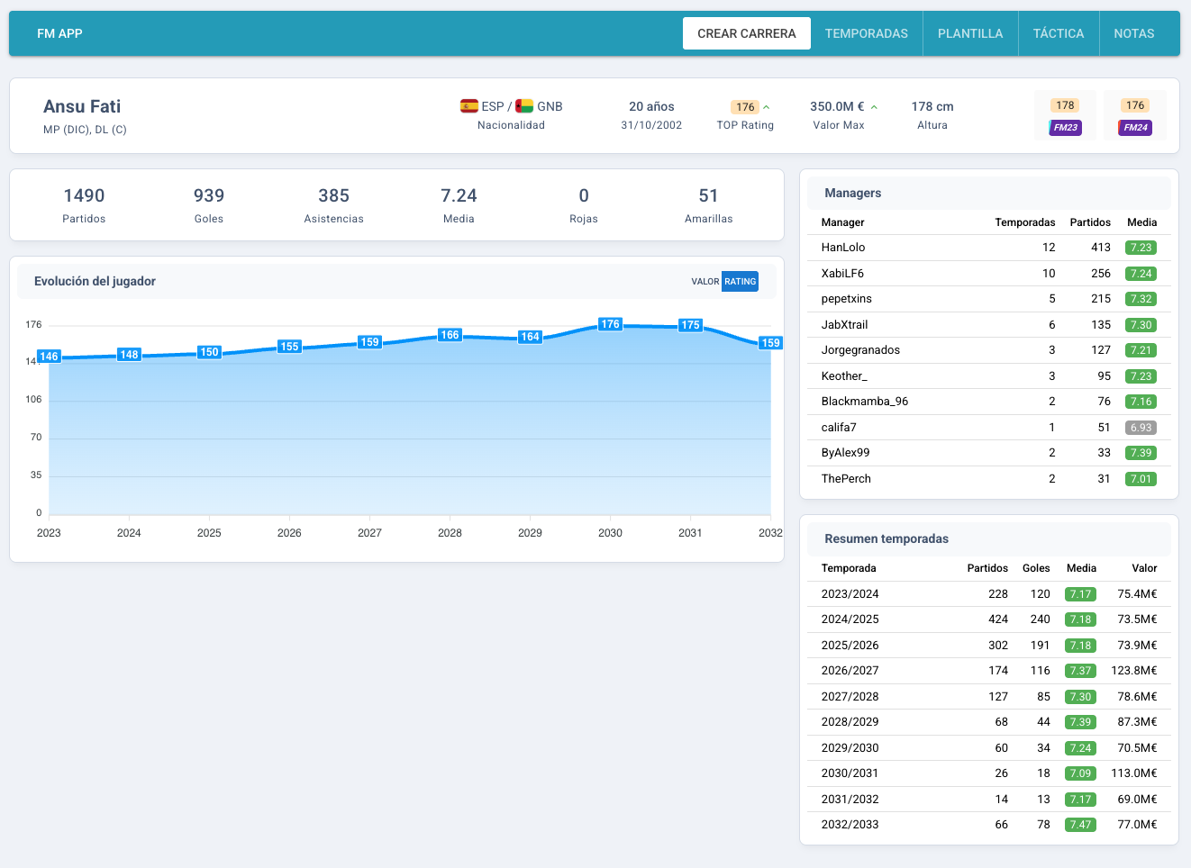Select the 2026/2027 season row
The width and height of the screenshot is (1191, 868).
tap(989, 671)
